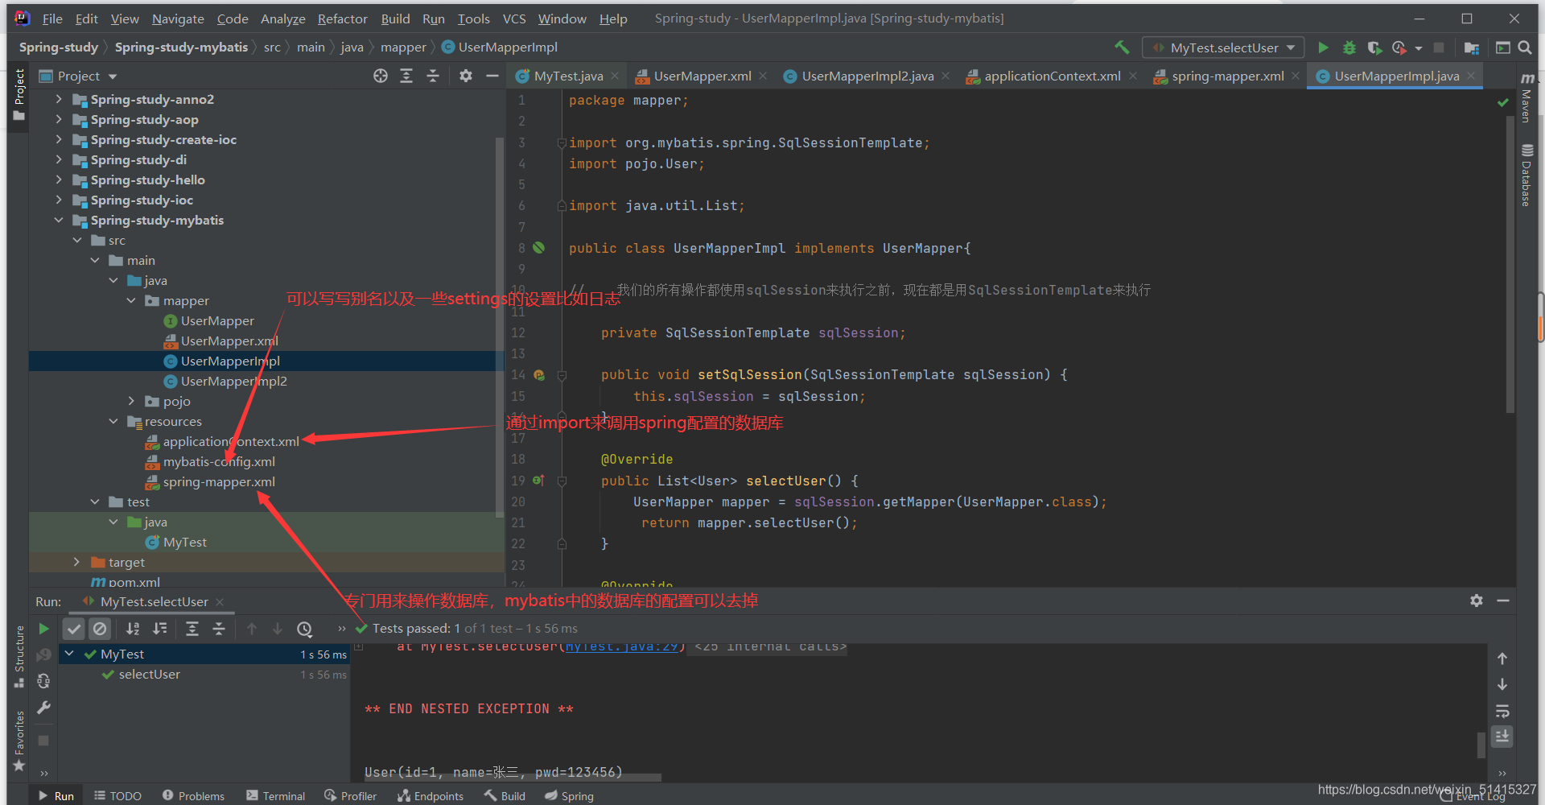Viewport: 1545px width, 805px height.
Task: Open Run panel settings gear
Action: click(1477, 601)
